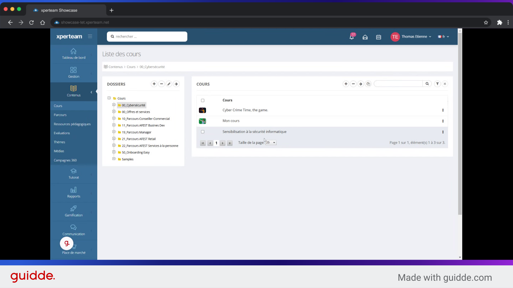The height and width of the screenshot is (288, 513).
Task: Collapse the root Cours tree node
Action: point(109,98)
